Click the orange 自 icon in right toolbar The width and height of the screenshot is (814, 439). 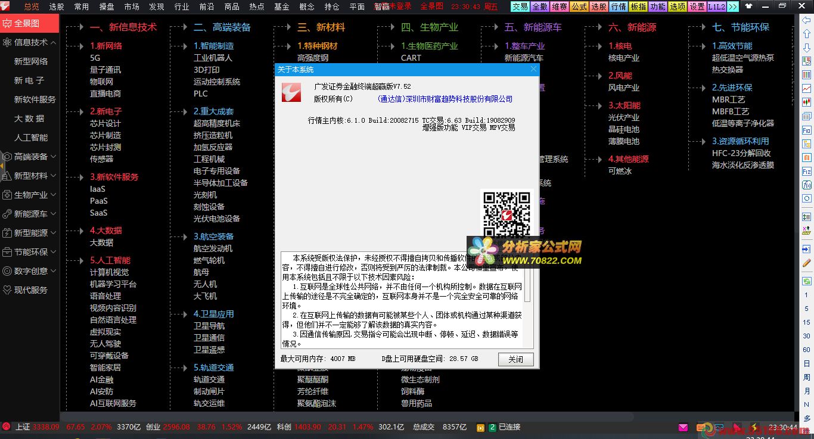point(806,157)
